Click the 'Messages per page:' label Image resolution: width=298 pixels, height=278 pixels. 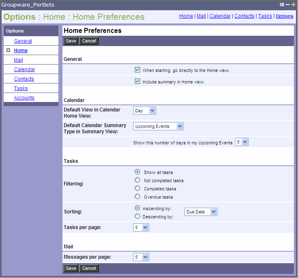click(88, 257)
